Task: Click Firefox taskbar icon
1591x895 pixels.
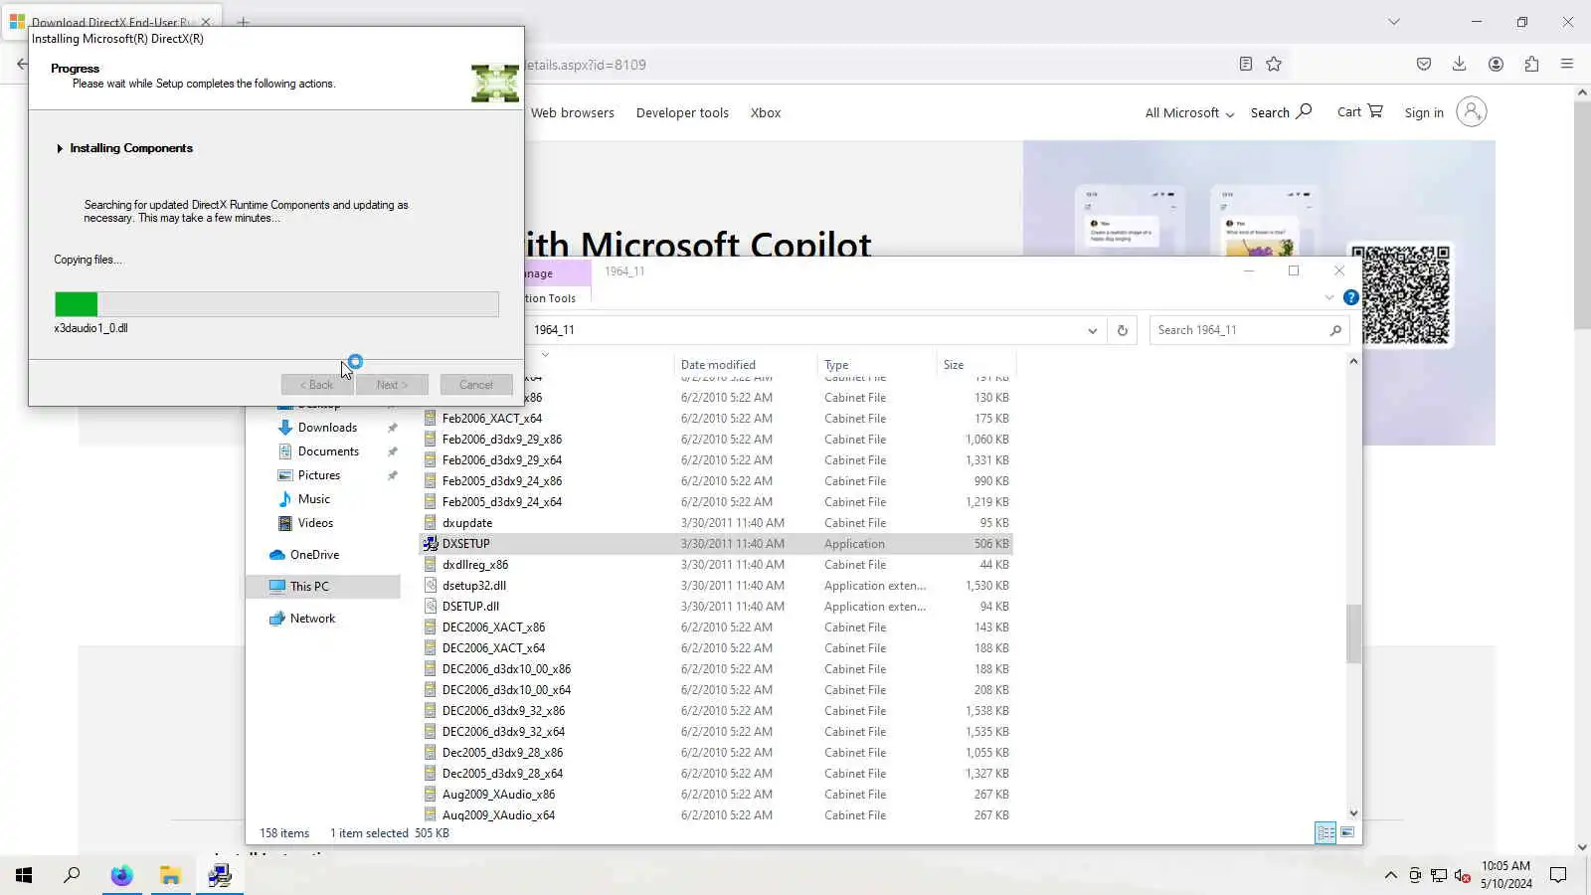Action: click(121, 875)
